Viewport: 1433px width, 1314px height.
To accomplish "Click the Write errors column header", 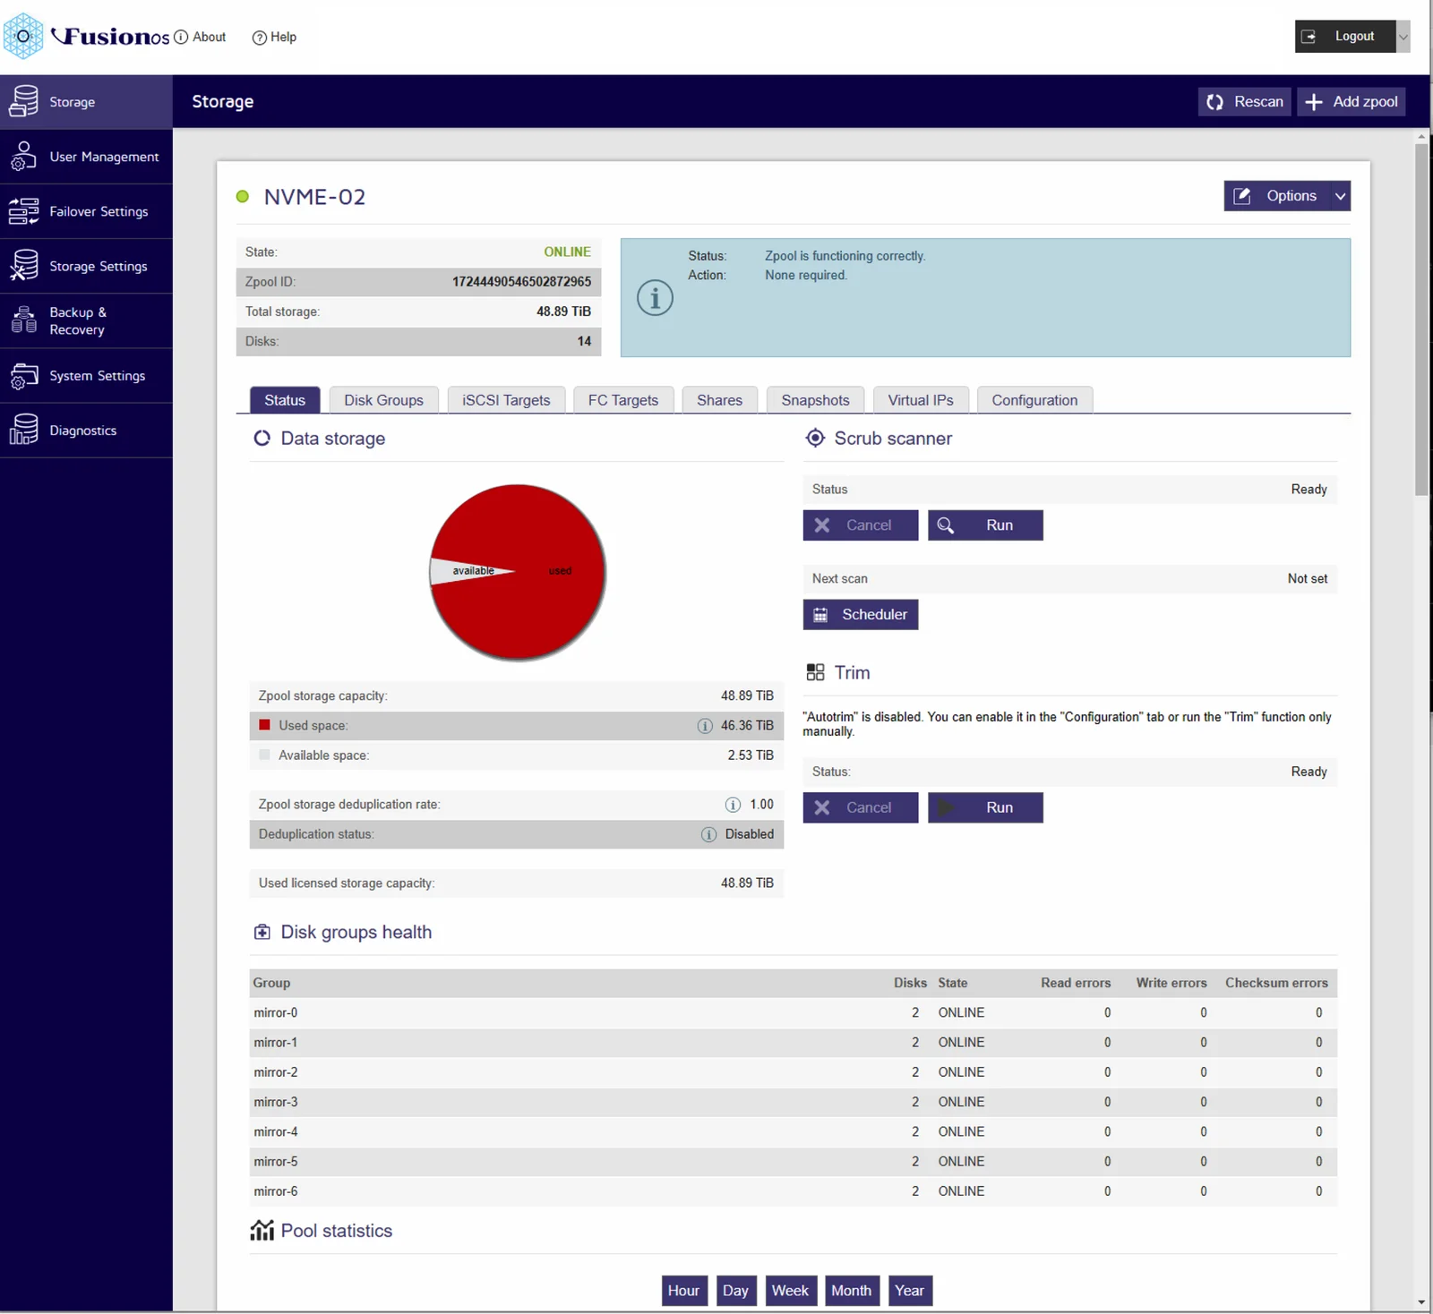I will 1171,983.
